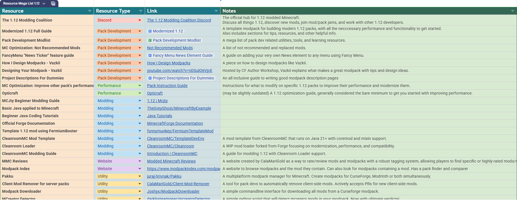This screenshot has height=200, width=517.
Task: Click the Docs icon in Fancy Menu News Element Guide chip
Action: pos(150,55)
